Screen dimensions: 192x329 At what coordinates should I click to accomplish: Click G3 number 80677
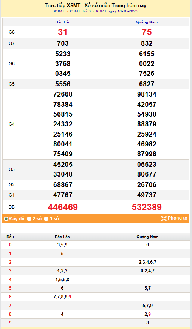click(x=147, y=174)
